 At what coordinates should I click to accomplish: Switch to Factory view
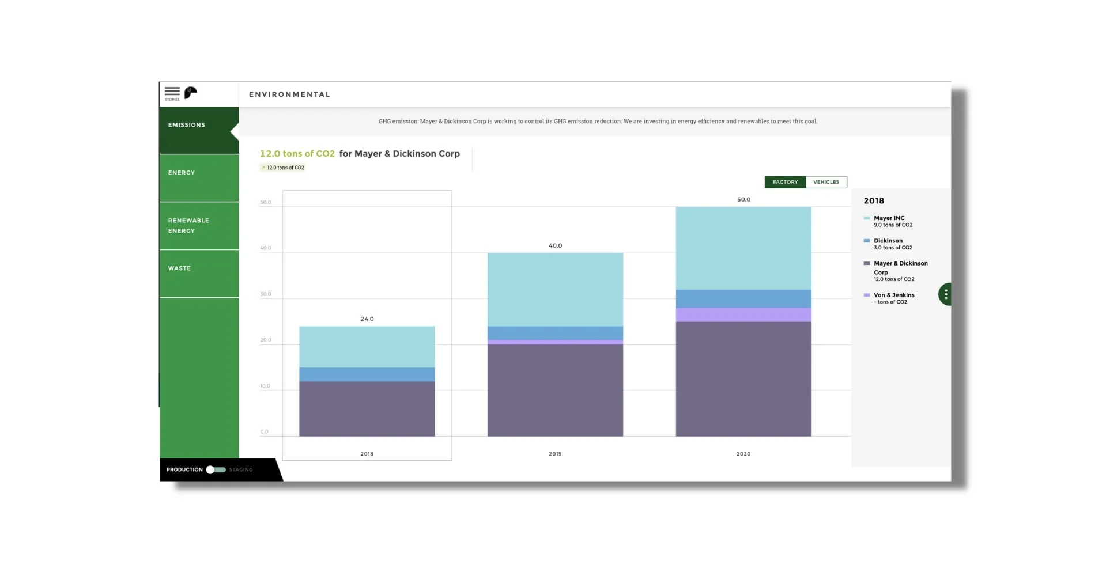click(x=785, y=182)
